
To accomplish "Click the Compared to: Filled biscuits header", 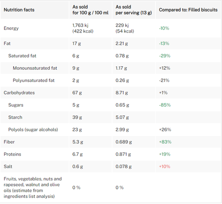I will [x=188, y=10].
